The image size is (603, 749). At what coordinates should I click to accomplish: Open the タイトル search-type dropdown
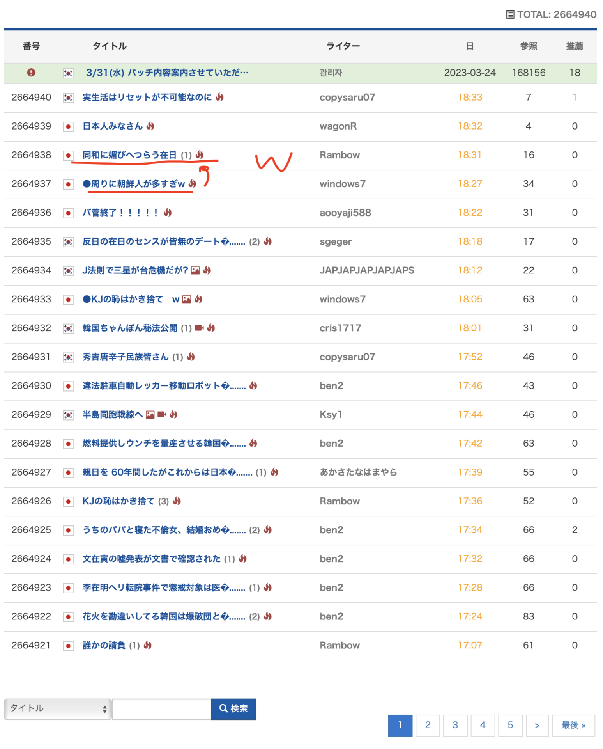coord(58,708)
